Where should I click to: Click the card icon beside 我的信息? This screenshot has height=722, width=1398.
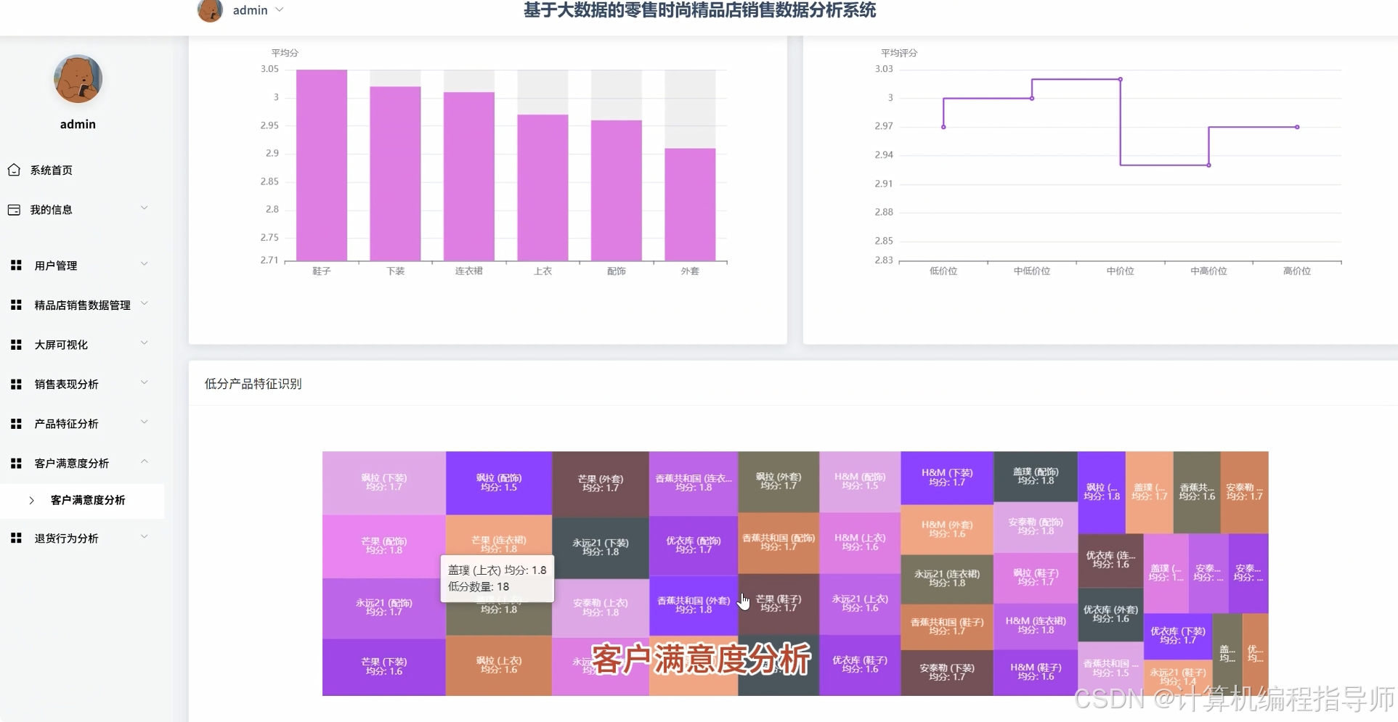pyautogui.click(x=14, y=210)
